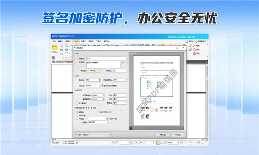The image size is (259, 155).
Task: Click the Print icon in toolbar
Action: [x=61, y=50]
